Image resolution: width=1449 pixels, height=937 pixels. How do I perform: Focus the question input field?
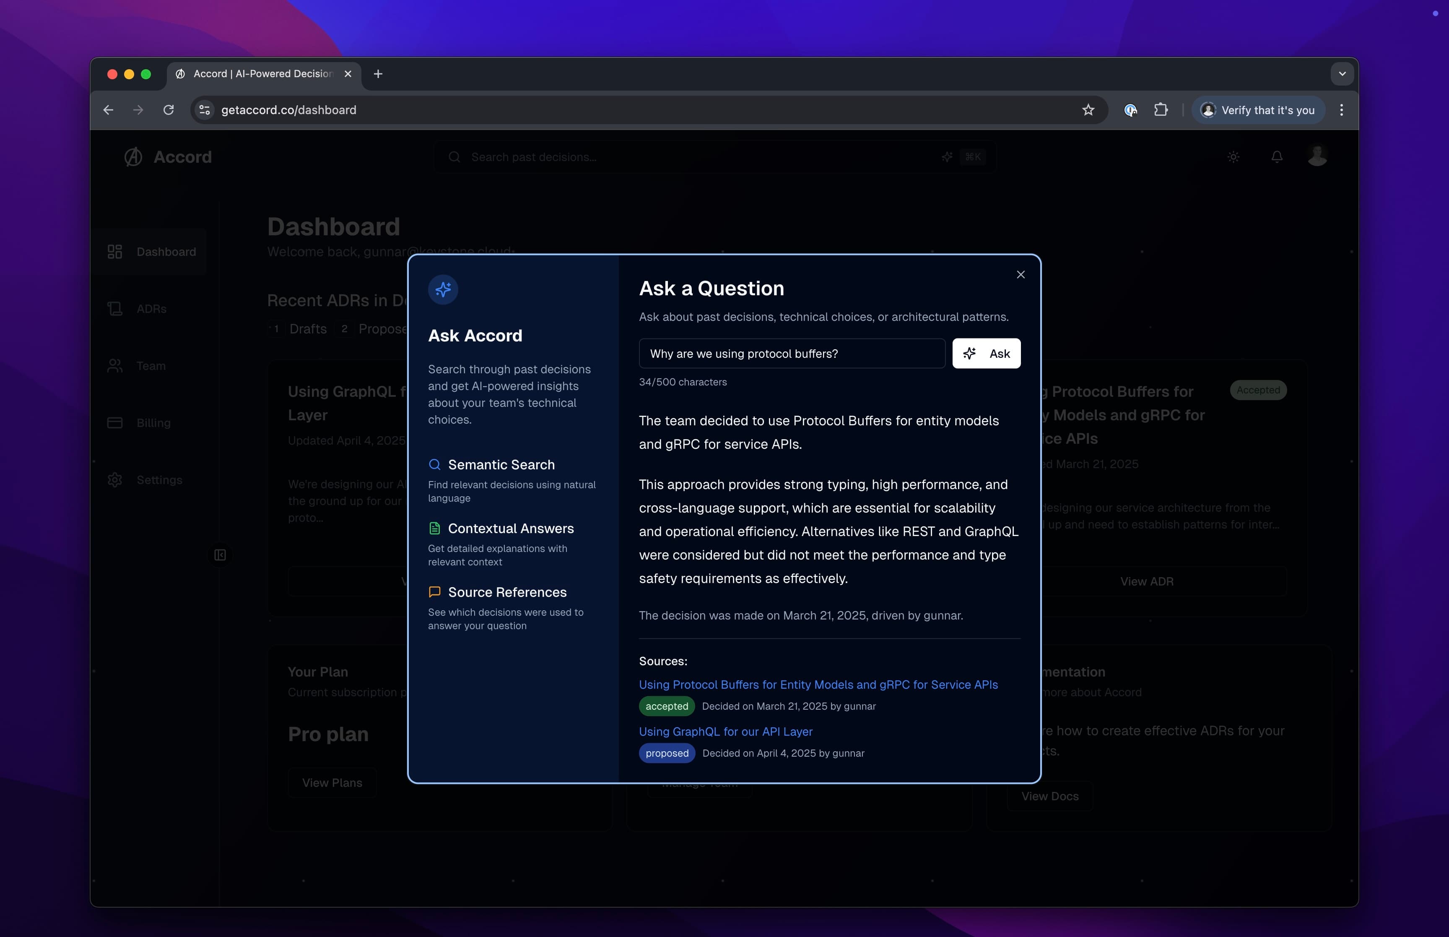(792, 354)
